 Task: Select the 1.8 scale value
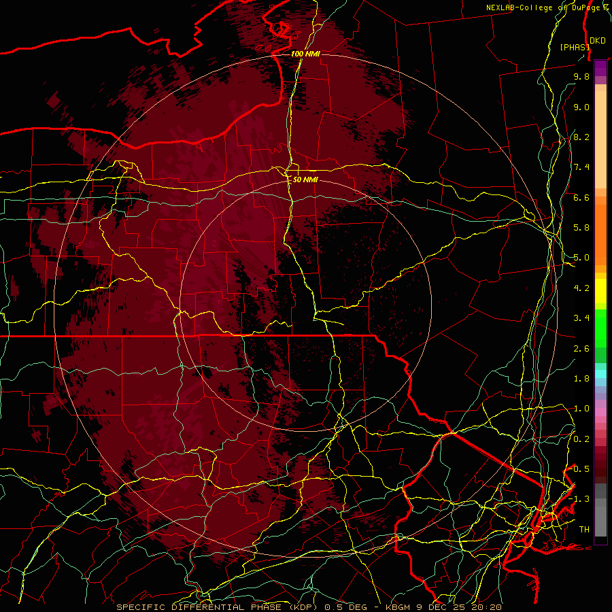(581, 379)
